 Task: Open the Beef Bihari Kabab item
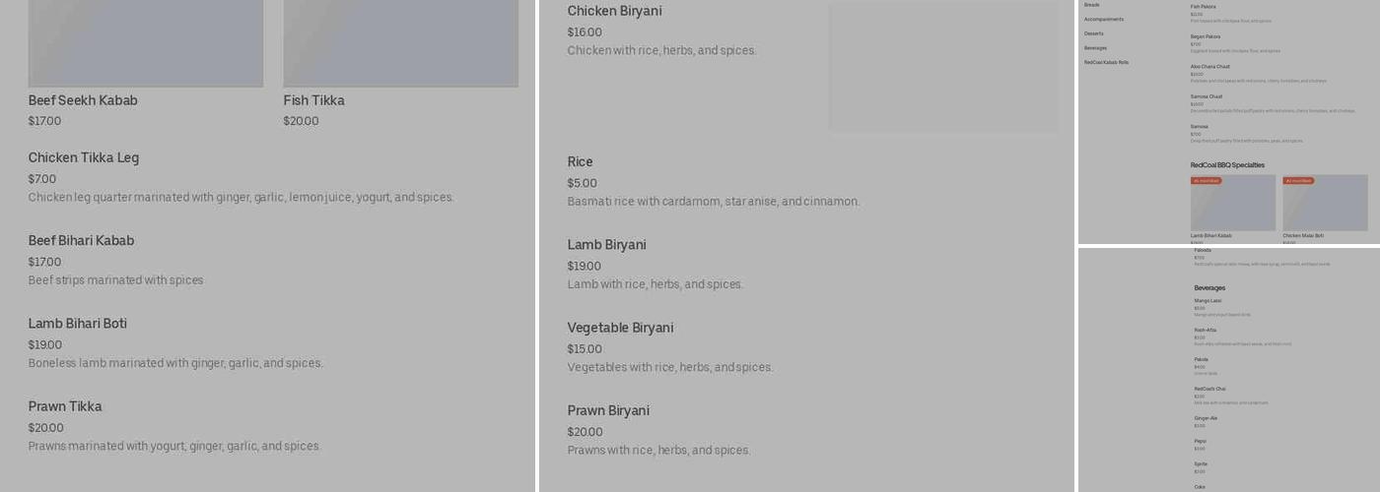point(81,241)
